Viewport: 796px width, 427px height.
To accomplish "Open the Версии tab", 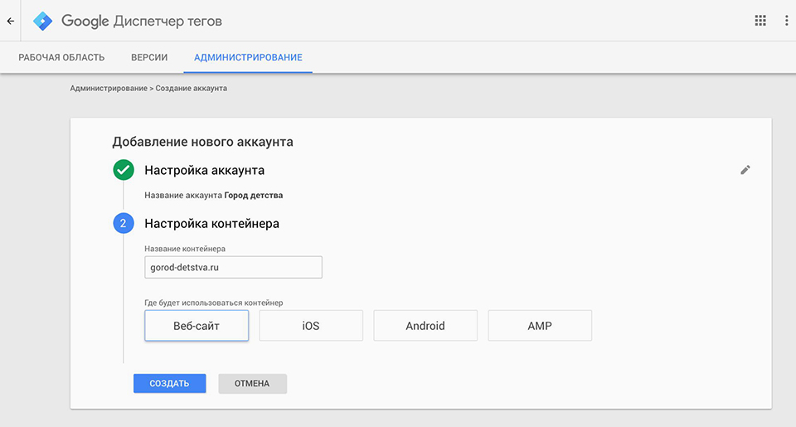I will tap(149, 57).
